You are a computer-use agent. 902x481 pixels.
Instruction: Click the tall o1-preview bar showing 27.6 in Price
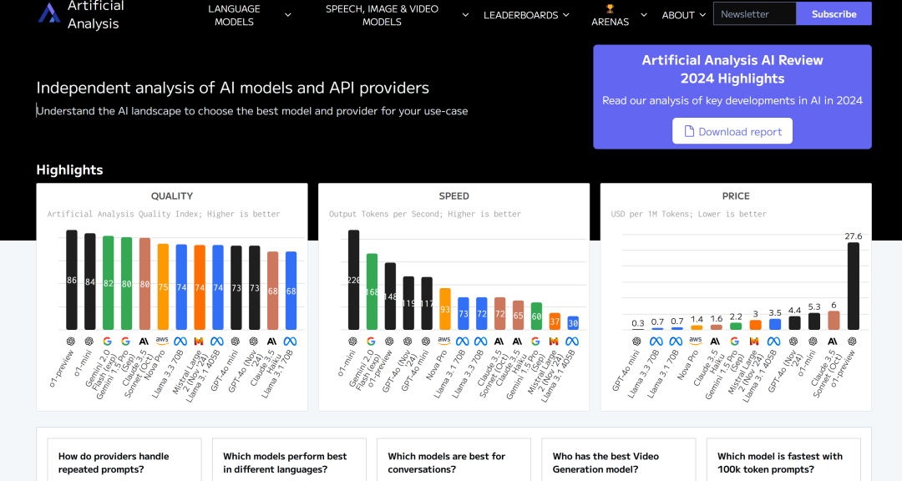coord(853,286)
